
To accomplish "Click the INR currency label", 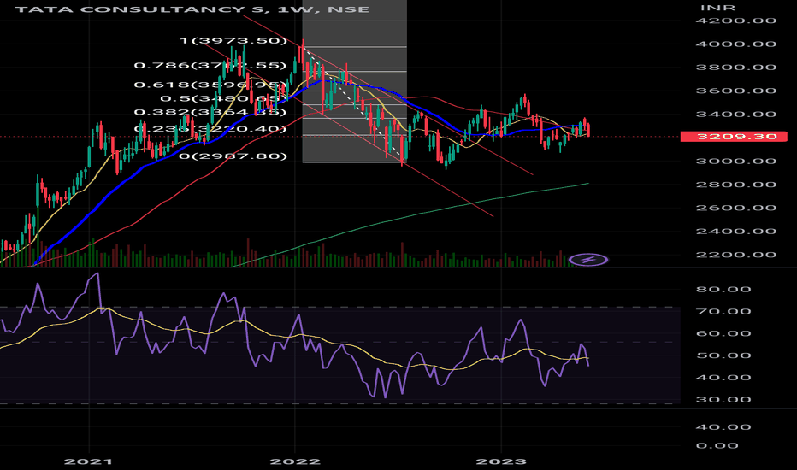I will (717, 8).
